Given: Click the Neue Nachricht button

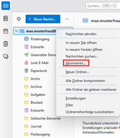Looking at the screenshot, I should coord(43,19).
